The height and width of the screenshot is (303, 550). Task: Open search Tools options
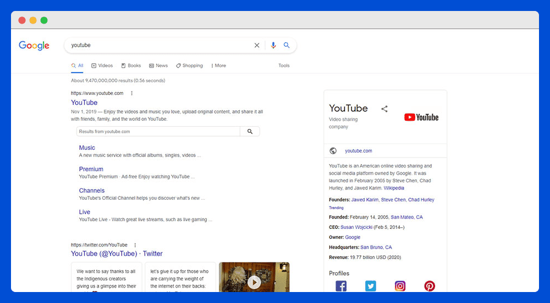click(284, 65)
